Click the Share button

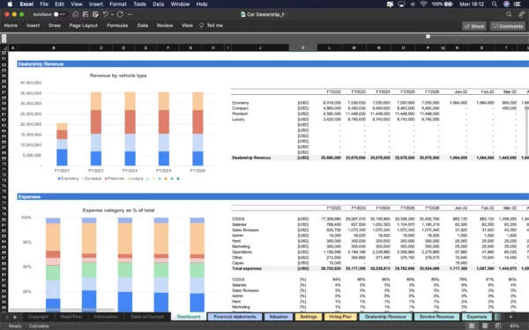tap(474, 26)
